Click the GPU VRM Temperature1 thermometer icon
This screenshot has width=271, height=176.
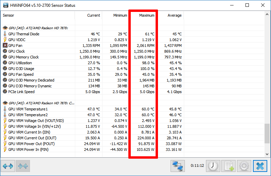[5, 109]
